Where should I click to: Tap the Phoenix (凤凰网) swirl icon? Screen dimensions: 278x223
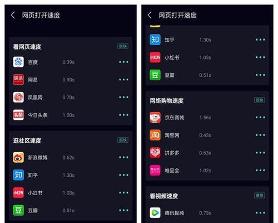coord(18,97)
